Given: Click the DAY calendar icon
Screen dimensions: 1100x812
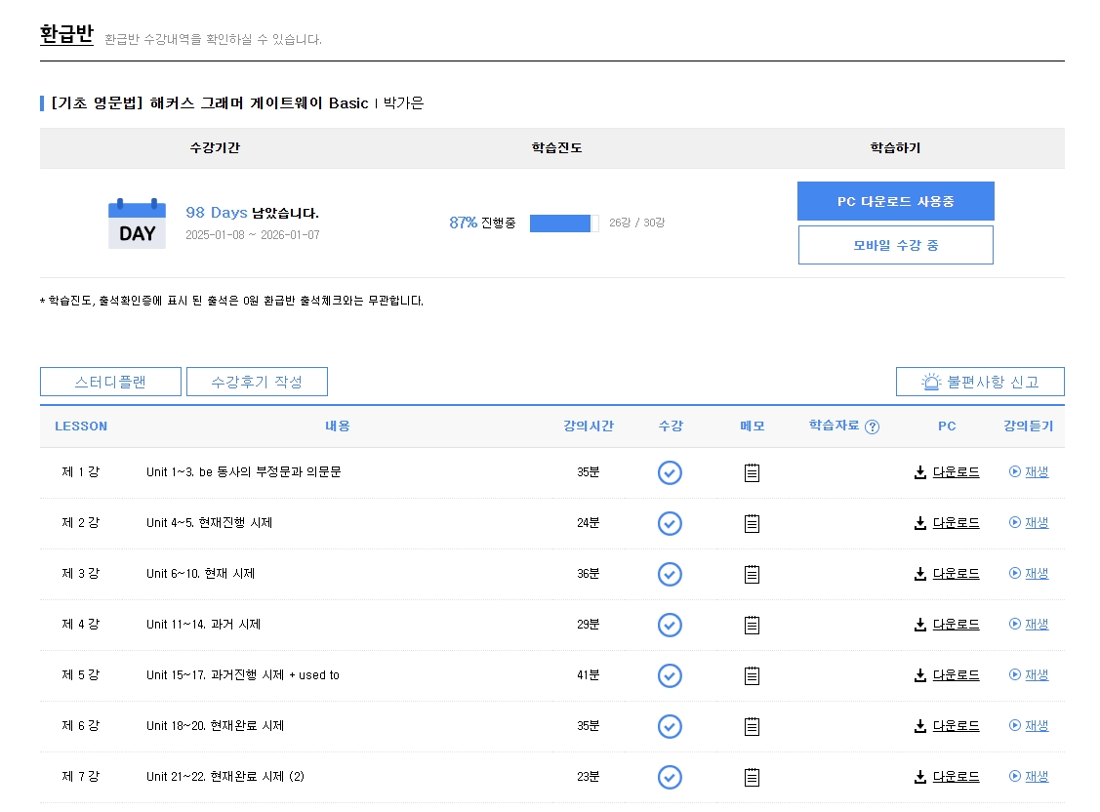Looking at the screenshot, I should 137,223.
